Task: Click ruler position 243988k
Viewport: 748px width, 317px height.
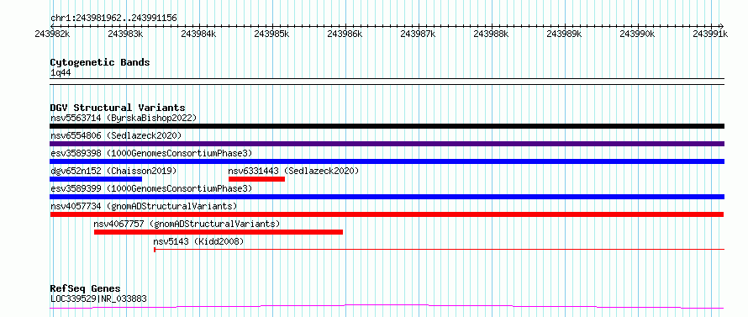Action: click(x=492, y=34)
